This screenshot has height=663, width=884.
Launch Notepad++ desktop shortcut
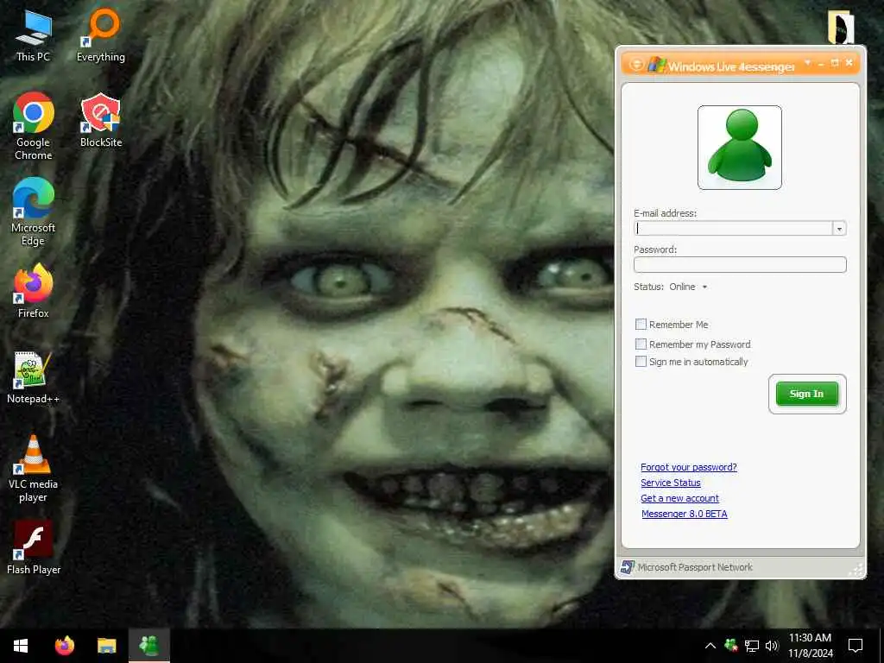click(x=34, y=377)
